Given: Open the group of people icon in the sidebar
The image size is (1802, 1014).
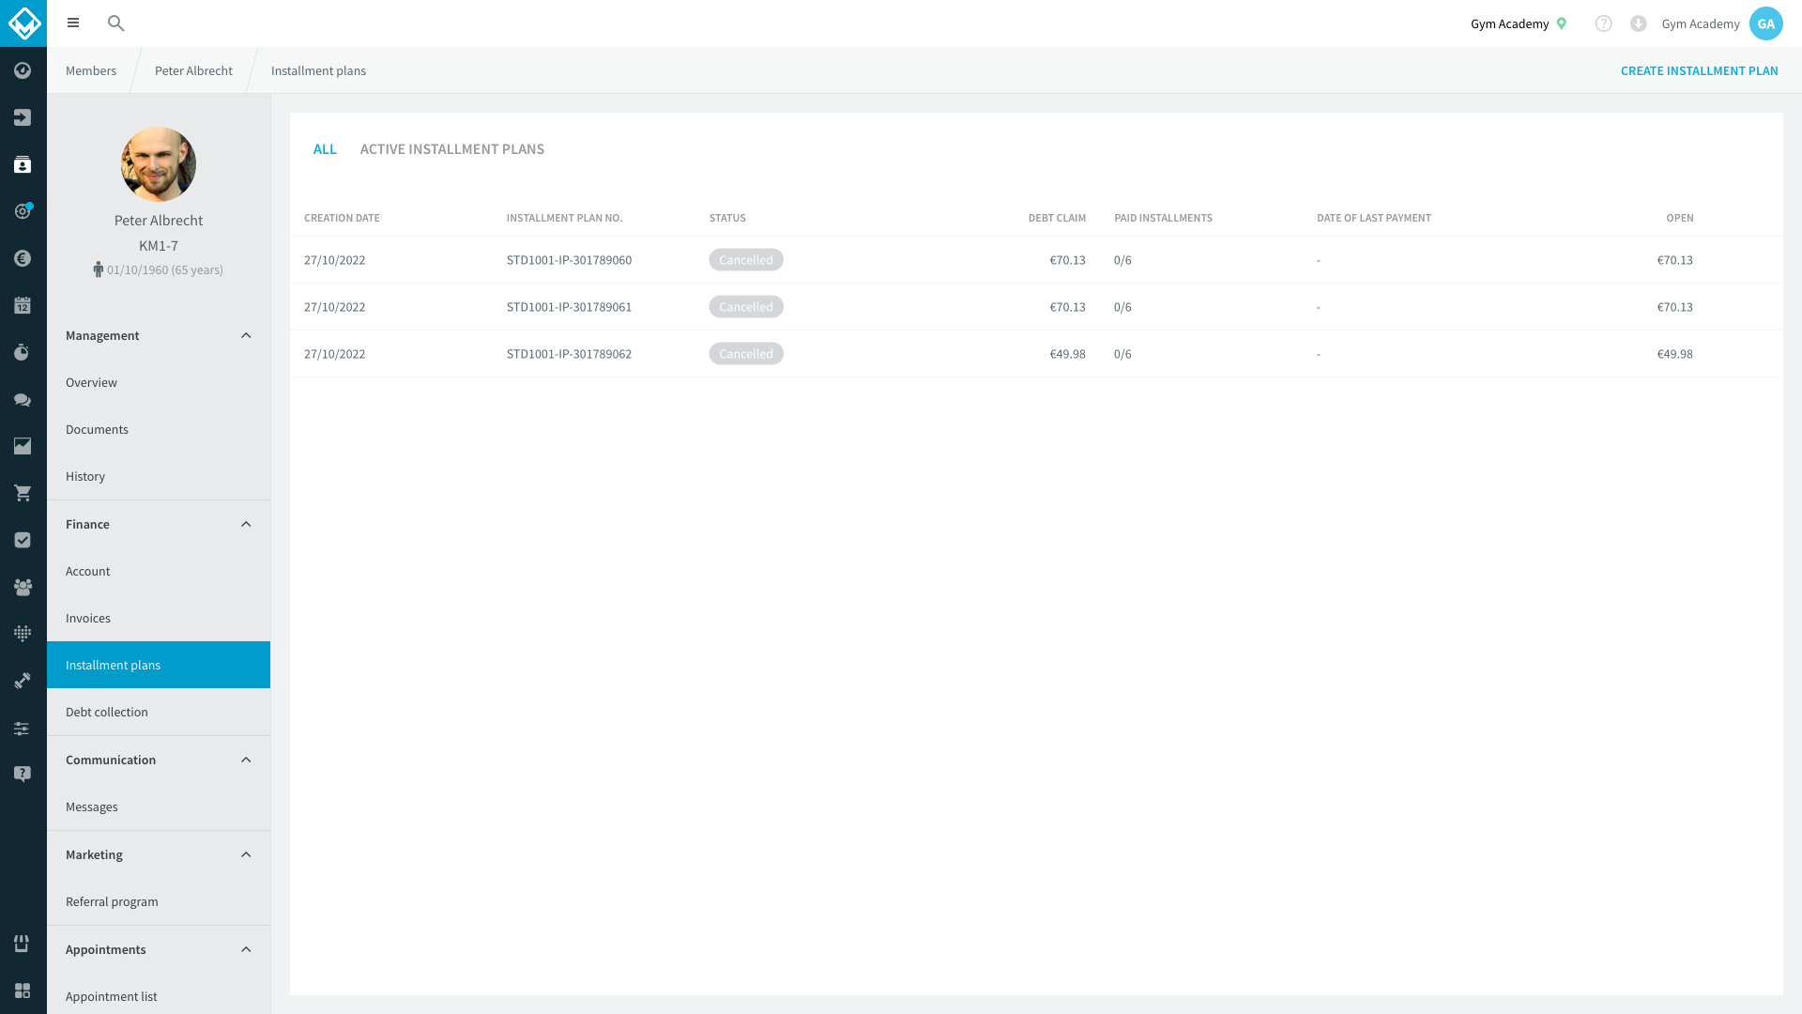Looking at the screenshot, I should (x=23, y=587).
